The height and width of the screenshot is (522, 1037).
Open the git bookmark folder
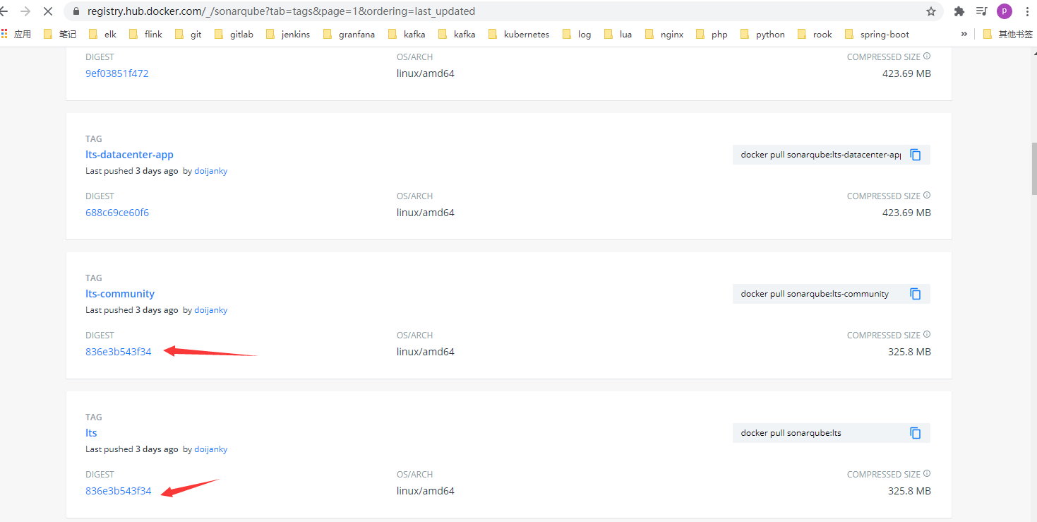coord(188,34)
